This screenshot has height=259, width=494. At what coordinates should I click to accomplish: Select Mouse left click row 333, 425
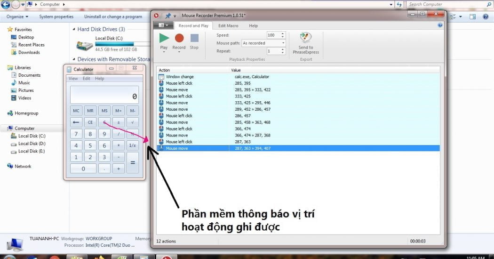(x=298, y=96)
